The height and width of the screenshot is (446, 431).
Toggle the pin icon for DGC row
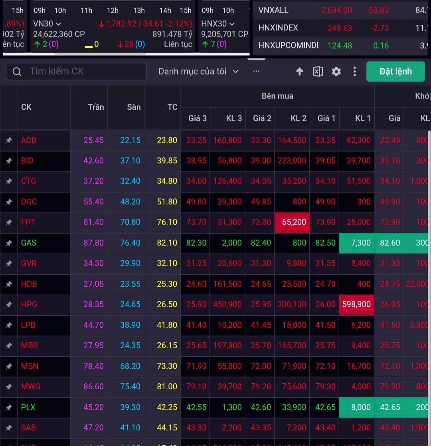tap(9, 202)
